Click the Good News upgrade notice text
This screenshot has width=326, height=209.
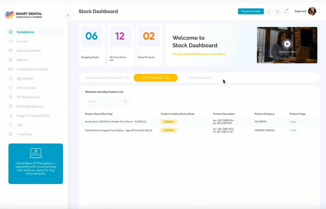pyautogui.click(x=36, y=168)
